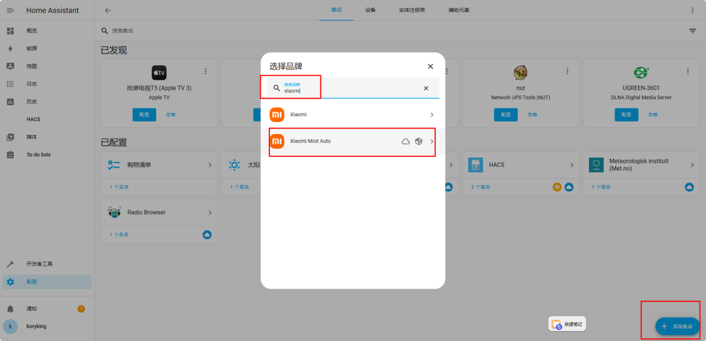Configure the Apple TV device
The width and height of the screenshot is (706, 341).
click(x=144, y=115)
